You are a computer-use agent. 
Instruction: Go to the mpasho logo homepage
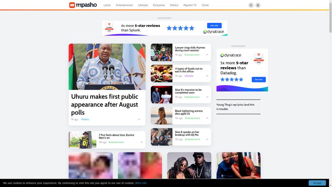point(83,5)
